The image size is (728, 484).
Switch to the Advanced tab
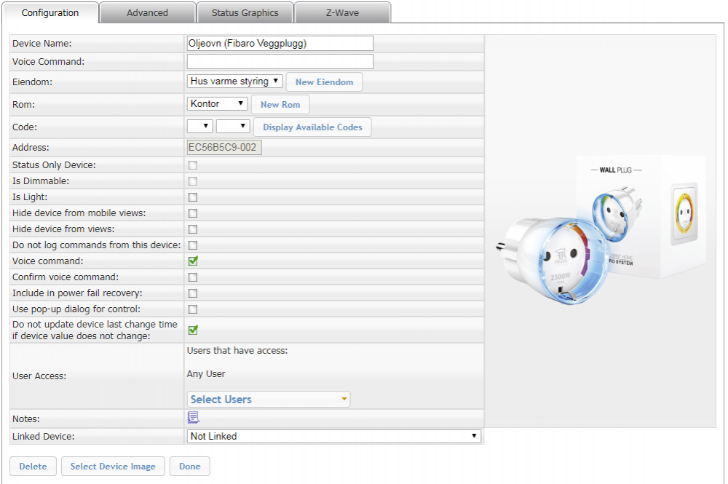pos(147,13)
